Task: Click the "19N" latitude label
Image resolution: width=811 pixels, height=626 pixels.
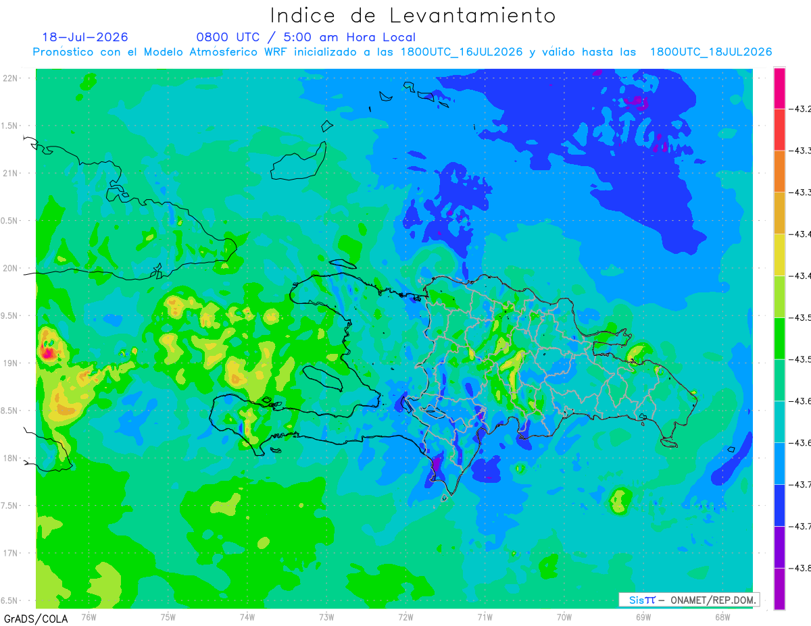Action: pos(11,363)
